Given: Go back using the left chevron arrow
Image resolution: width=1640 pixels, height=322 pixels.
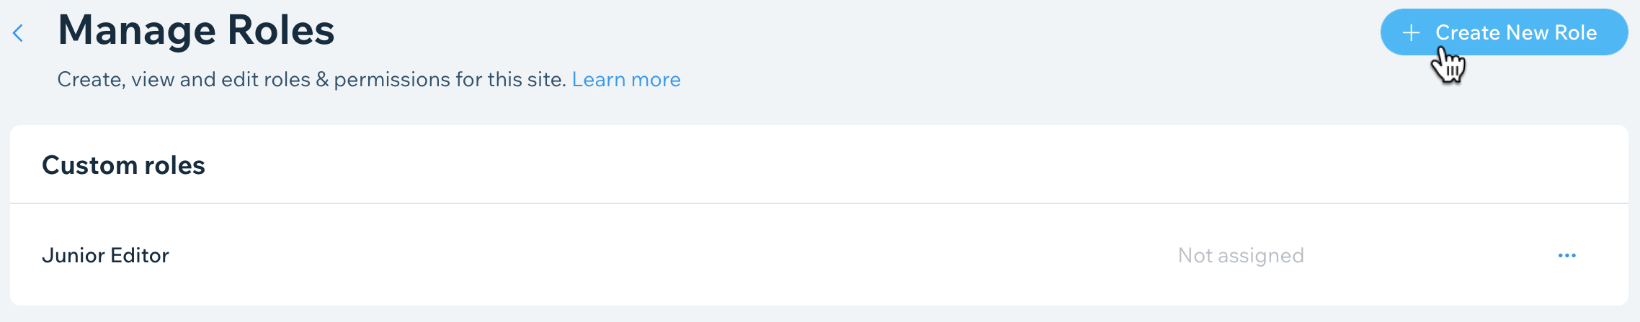Looking at the screenshot, I should coord(19,33).
